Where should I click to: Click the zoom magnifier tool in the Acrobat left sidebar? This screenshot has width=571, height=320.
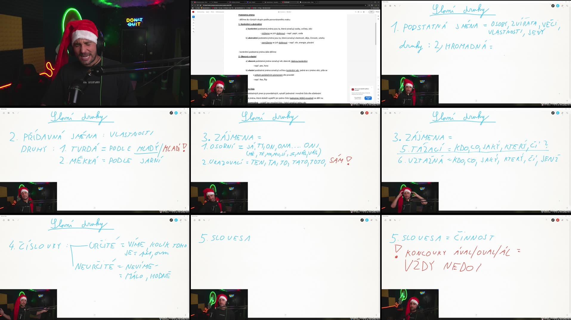[194, 20]
